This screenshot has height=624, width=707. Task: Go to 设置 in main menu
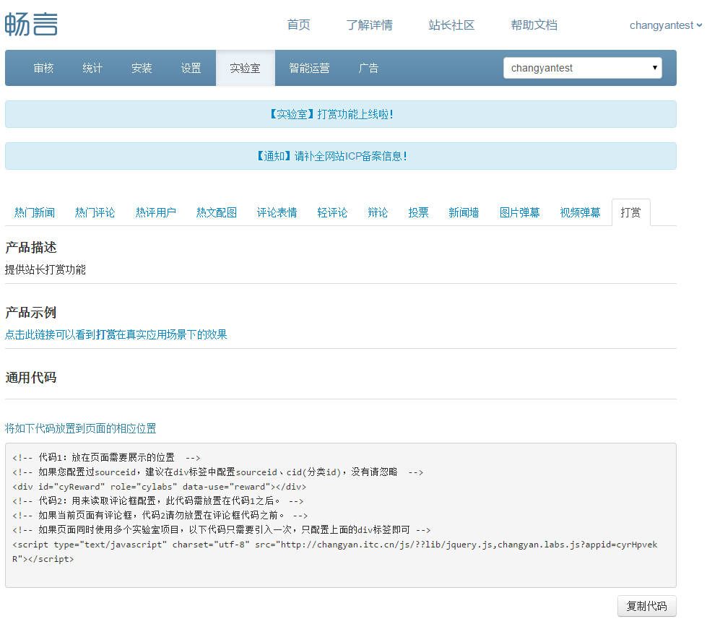click(191, 68)
